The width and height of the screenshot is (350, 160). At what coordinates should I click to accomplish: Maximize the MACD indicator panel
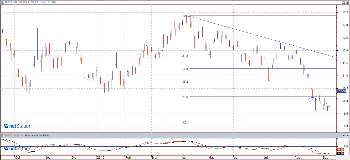[x=343, y=136]
